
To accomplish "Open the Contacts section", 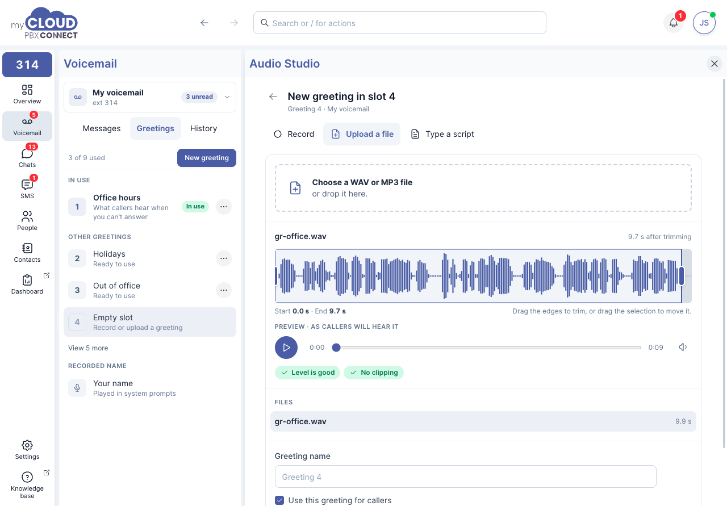I will point(27,252).
